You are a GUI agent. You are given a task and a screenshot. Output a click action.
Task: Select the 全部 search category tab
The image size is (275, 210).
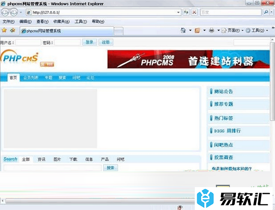coord(26,159)
